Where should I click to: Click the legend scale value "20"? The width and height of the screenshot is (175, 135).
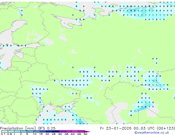(x=47, y=134)
